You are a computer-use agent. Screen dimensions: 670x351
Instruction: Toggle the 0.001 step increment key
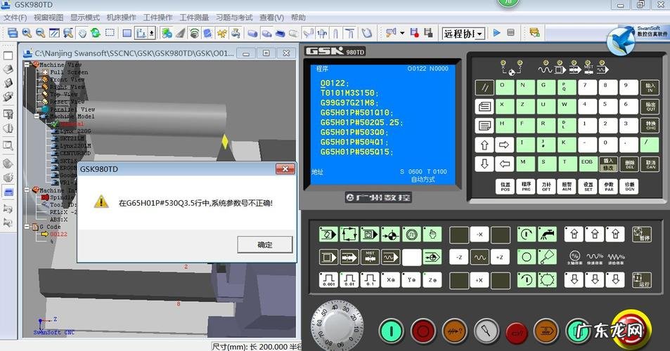pos(328,279)
